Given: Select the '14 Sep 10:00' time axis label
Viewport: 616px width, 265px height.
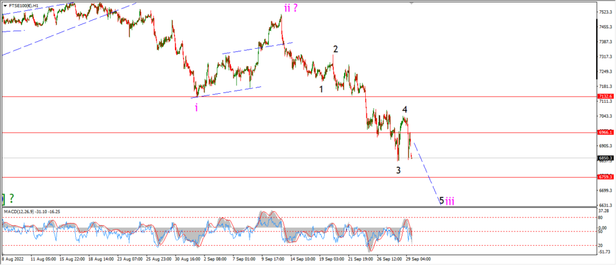Looking at the screenshot, I should pyautogui.click(x=304, y=259).
